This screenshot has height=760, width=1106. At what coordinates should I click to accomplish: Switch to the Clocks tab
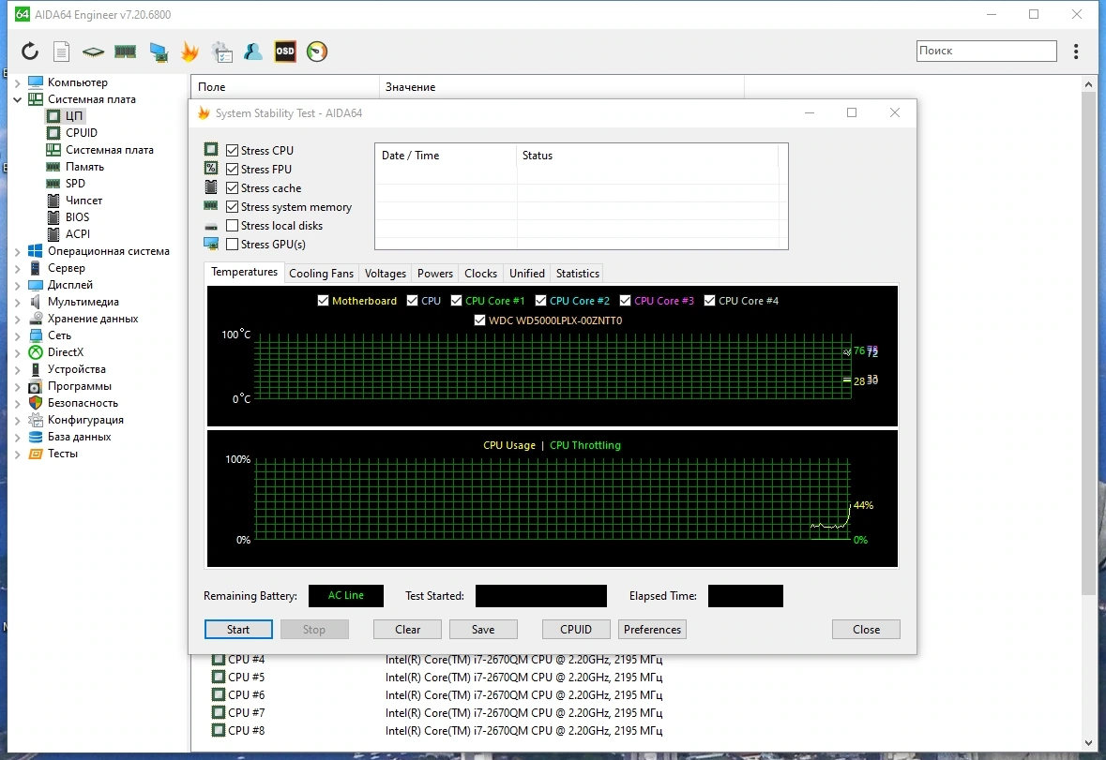pyautogui.click(x=480, y=274)
